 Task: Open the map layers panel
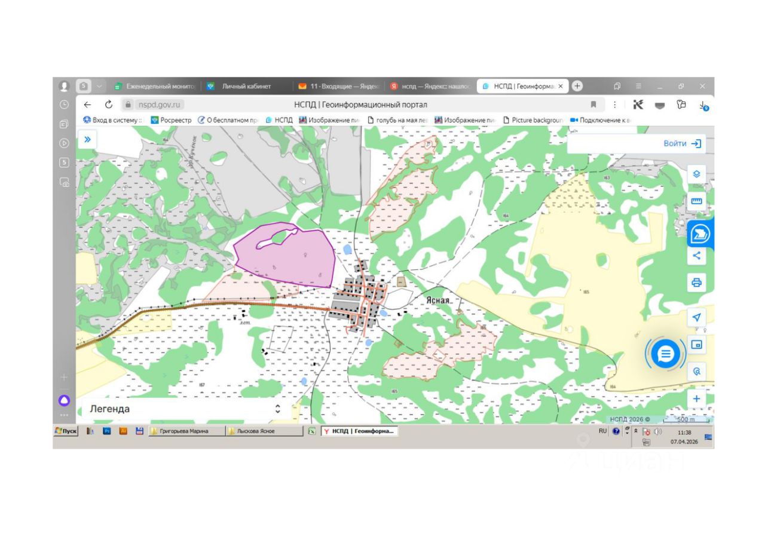696,174
